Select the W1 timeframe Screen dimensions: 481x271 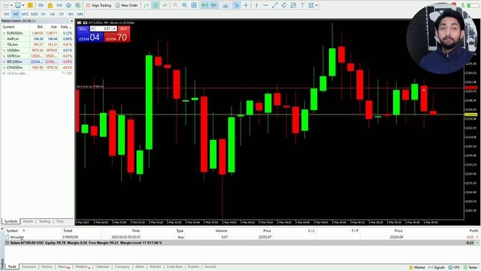pos(71,14)
